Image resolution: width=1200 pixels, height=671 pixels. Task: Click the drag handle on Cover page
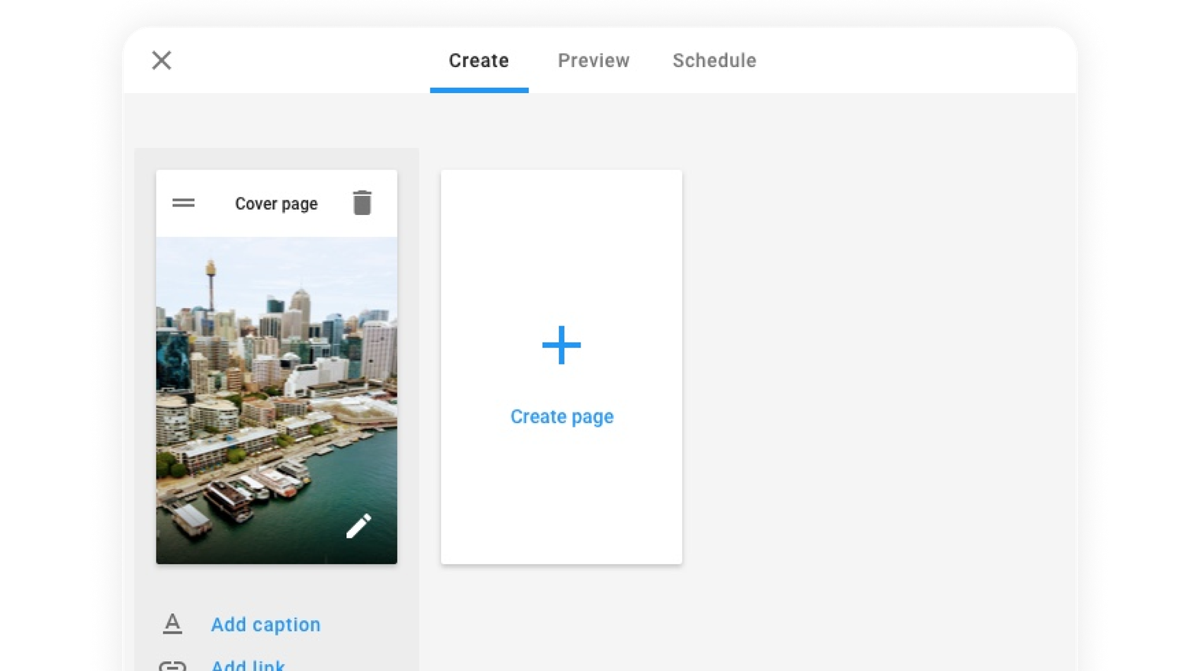click(183, 203)
